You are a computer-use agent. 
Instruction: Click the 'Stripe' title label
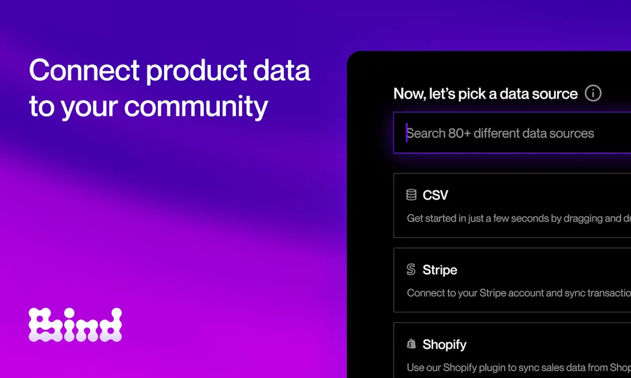pos(440,270)
